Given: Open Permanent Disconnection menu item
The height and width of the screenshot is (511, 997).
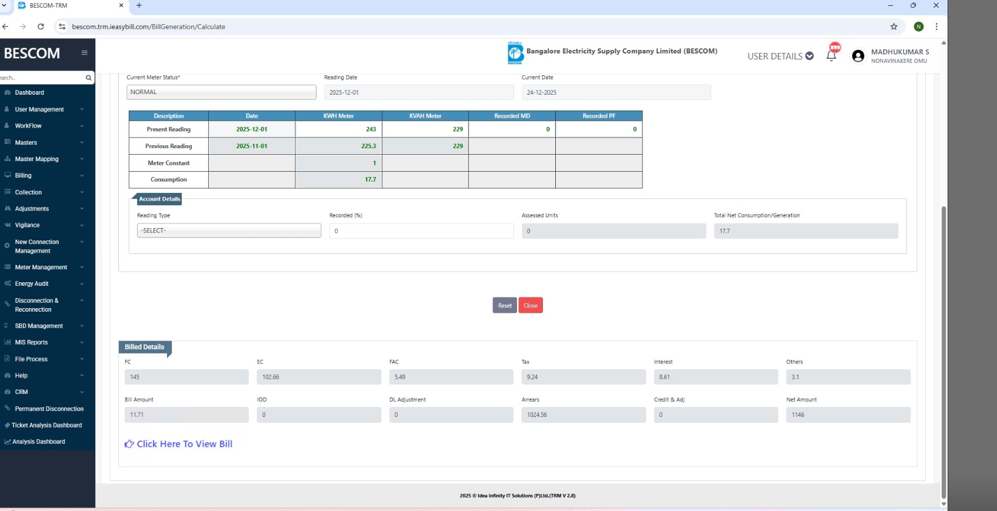Looking at the screenshot, I should point(49,409).
